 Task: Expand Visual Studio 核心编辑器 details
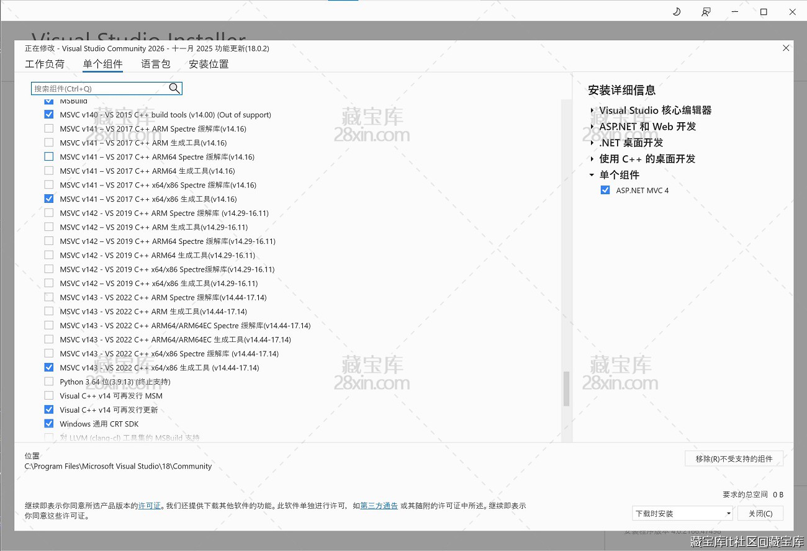tap(592, 110)
